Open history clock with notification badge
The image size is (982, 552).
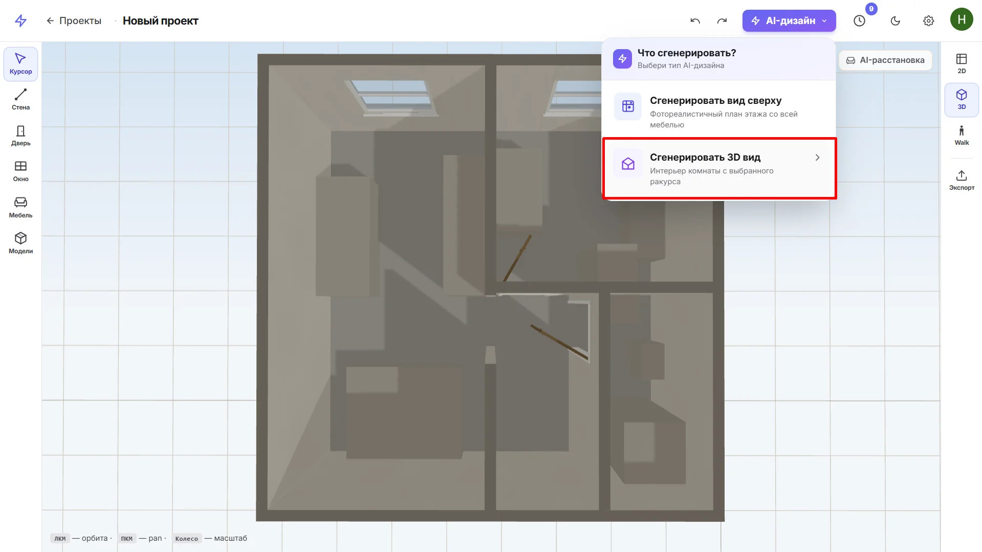point(860,21)
